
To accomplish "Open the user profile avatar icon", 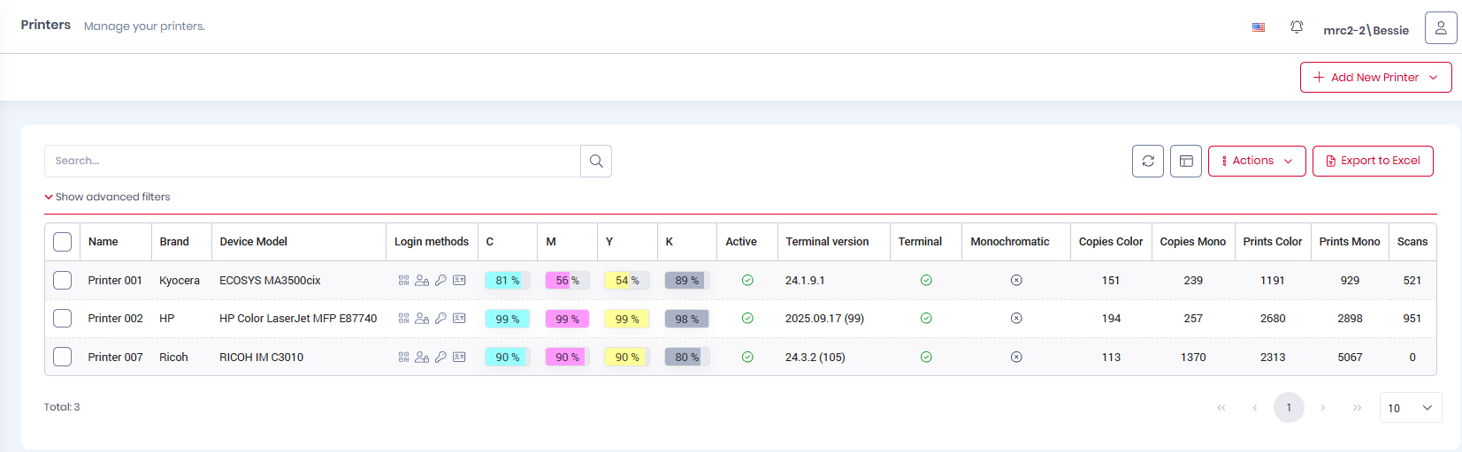I will 1440,27.
